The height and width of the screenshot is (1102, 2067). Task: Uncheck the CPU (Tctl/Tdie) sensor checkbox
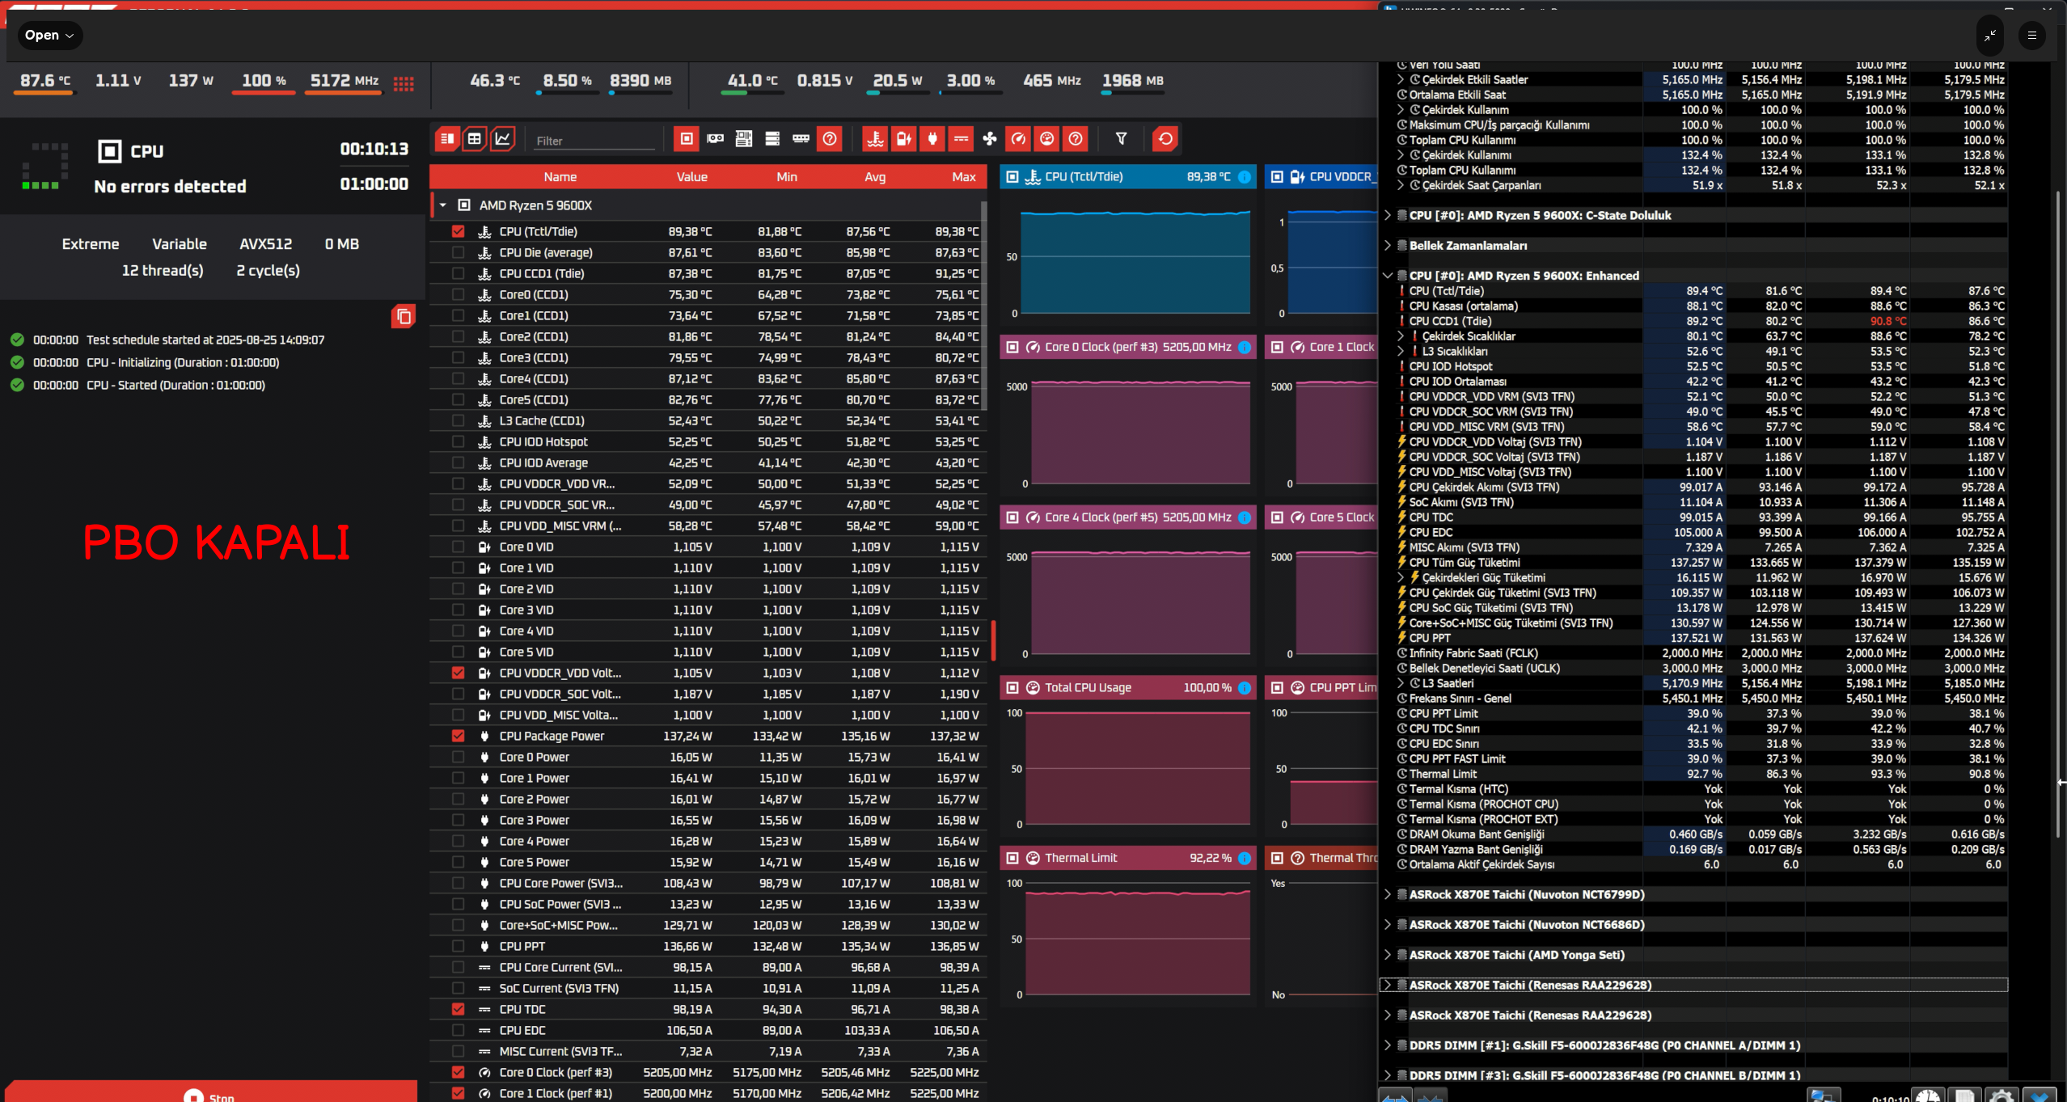459,231
